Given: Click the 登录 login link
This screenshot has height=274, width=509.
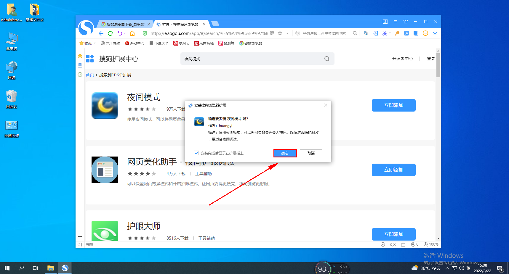Looking at the screenshot, I should (x=431, y=59).
